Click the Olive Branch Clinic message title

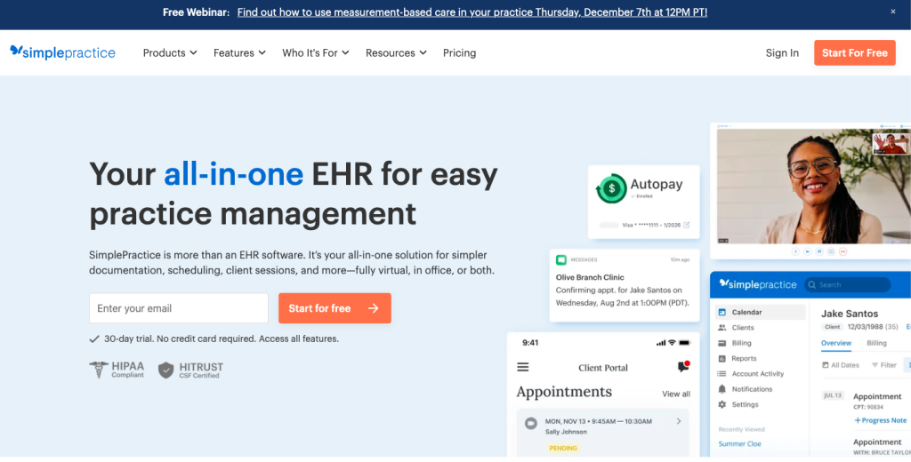pyautogui.click(x=590, y=277)
